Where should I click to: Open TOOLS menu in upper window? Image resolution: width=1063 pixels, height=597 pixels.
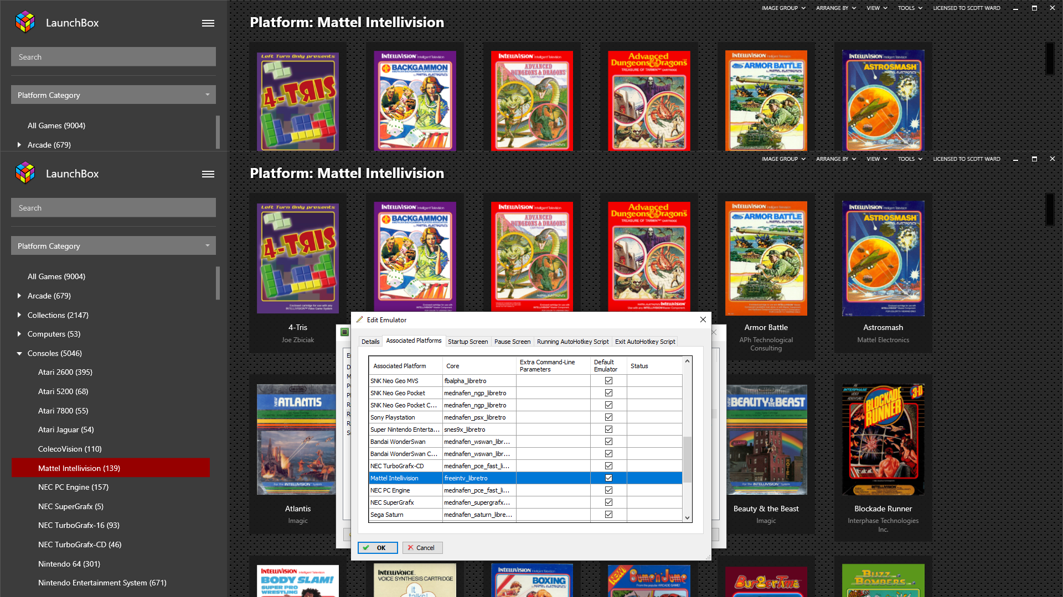tap(910, 8)
